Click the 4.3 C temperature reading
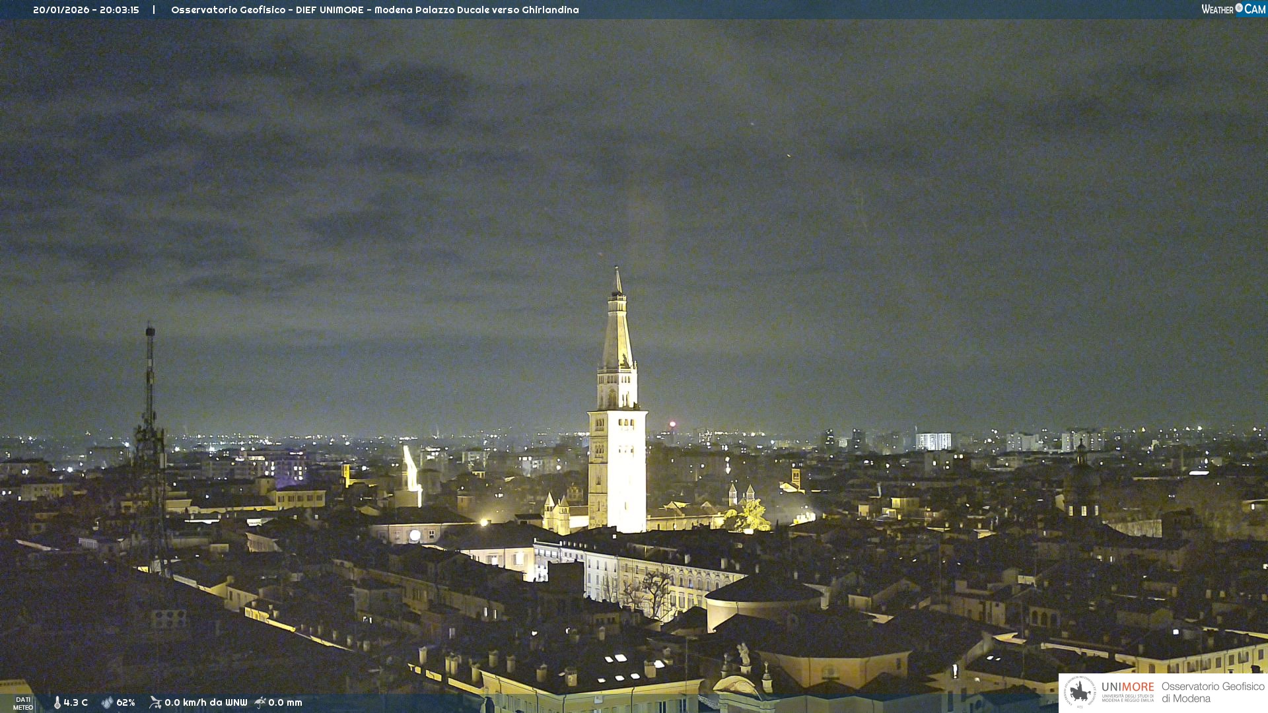This screenshot has width=1268, height=713. click(76, 702)
